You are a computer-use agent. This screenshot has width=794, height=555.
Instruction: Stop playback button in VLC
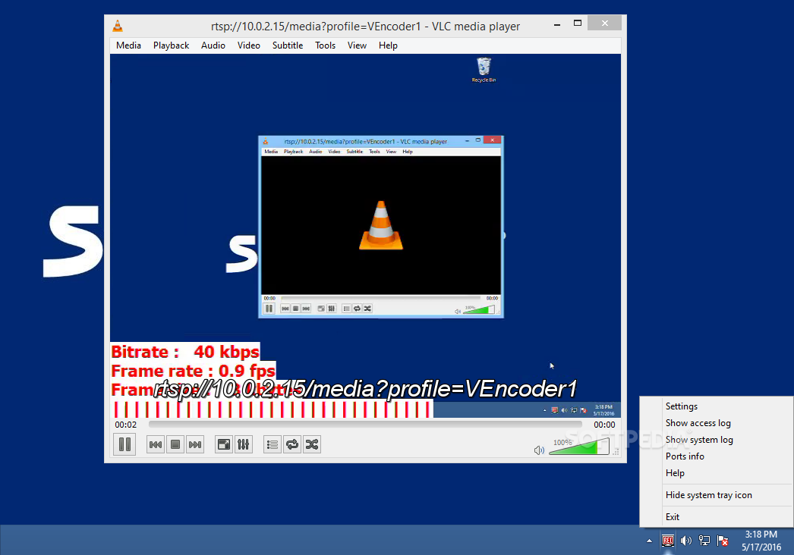(175, 445)
